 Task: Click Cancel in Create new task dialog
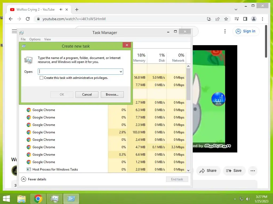coord(87,95)
